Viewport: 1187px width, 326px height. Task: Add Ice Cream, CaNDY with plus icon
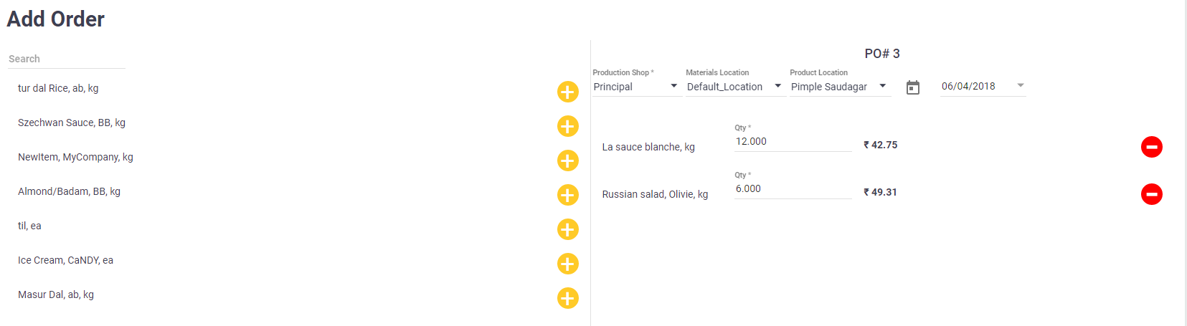pos(568,264)
